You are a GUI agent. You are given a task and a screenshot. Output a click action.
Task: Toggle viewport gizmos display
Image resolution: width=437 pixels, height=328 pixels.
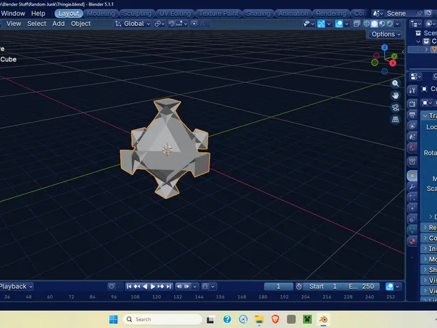click(x=321, y=24)
